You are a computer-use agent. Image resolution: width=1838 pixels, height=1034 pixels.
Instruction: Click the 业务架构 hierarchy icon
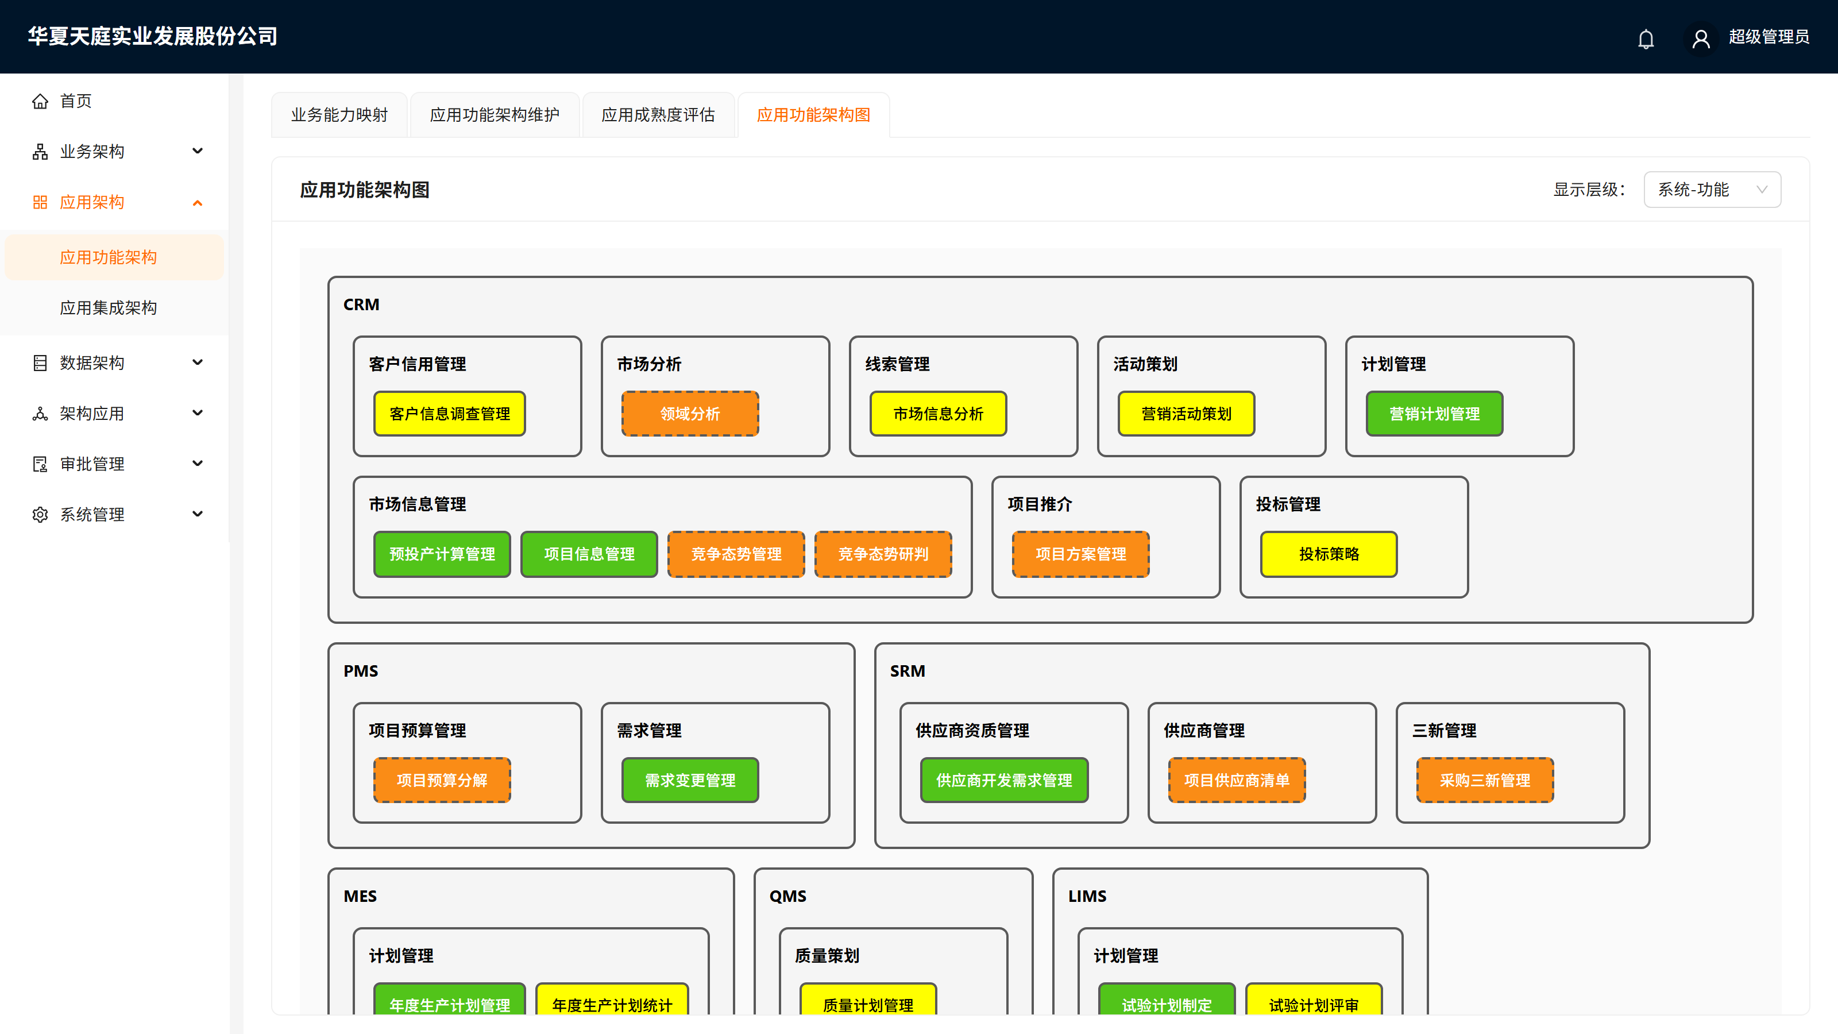[40, 152]
